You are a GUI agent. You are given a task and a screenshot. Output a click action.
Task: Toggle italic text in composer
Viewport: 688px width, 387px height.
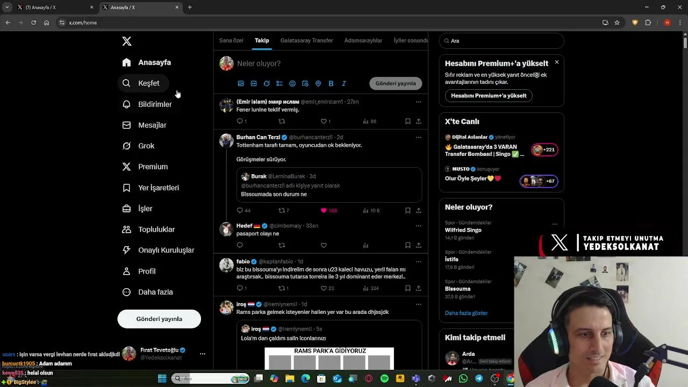[x=344, y=83]
